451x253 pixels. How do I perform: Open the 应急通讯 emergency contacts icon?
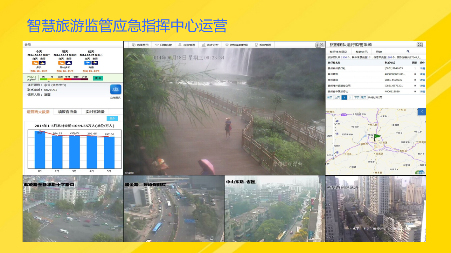[x=115, y=90]
